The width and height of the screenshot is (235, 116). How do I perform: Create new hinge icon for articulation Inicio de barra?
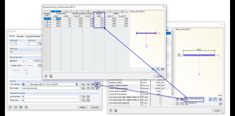coord(83,97)
